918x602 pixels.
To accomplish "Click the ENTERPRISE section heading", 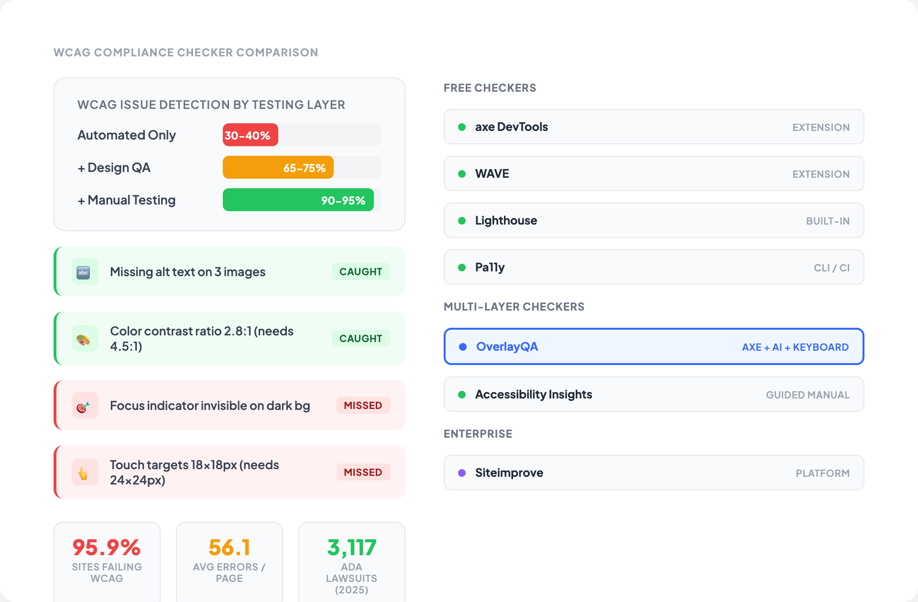I will 478,434.
